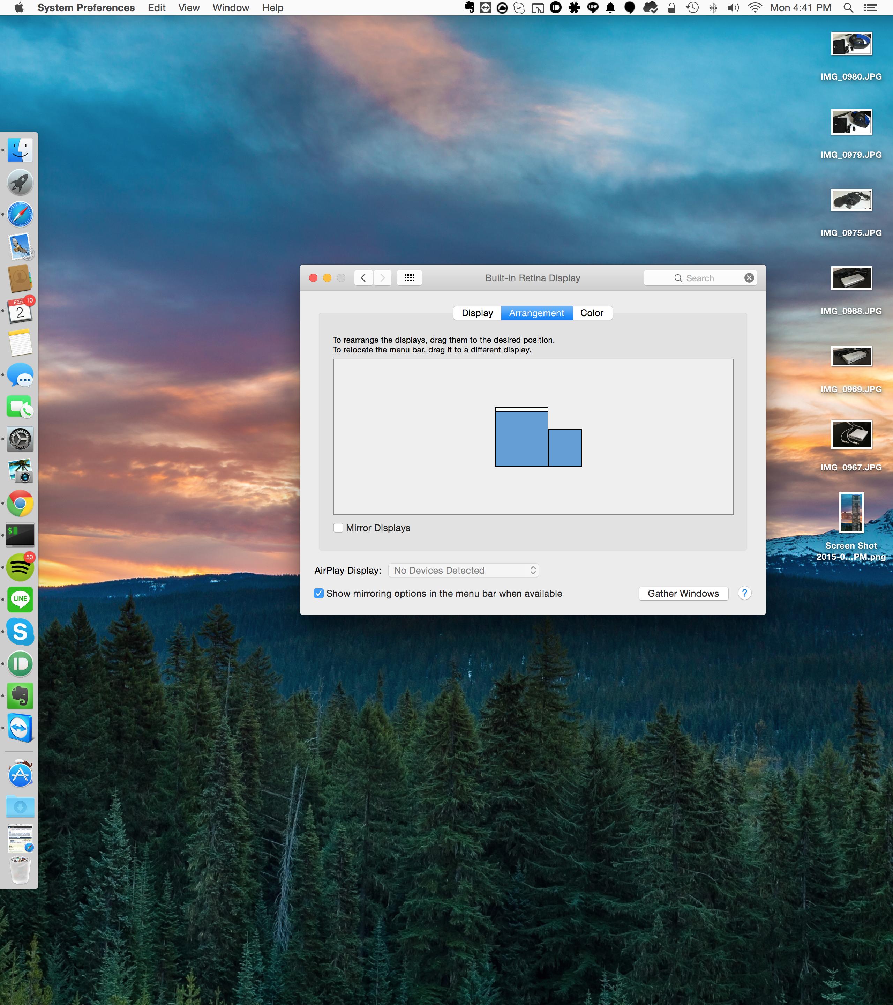
Task: Open Messages speech bubble in Dock
Action: tap(20, 375)
